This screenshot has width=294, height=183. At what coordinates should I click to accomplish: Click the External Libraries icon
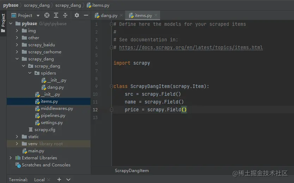(x=18, y=158)
